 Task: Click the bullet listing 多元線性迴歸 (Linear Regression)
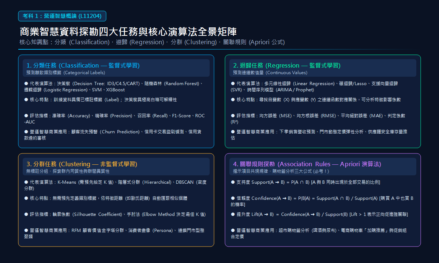coord(314,87)
